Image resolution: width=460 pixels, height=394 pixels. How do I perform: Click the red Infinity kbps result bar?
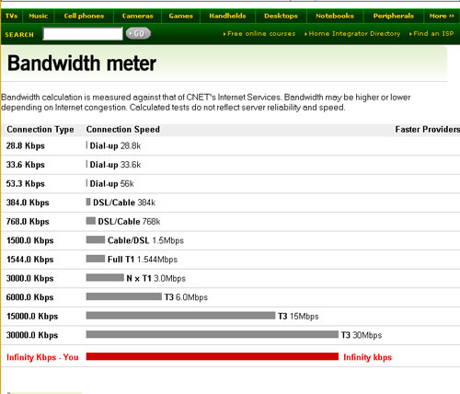click(213, 356)
